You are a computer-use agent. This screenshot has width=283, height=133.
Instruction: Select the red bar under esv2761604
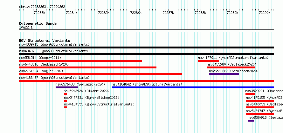pos(100,74)
